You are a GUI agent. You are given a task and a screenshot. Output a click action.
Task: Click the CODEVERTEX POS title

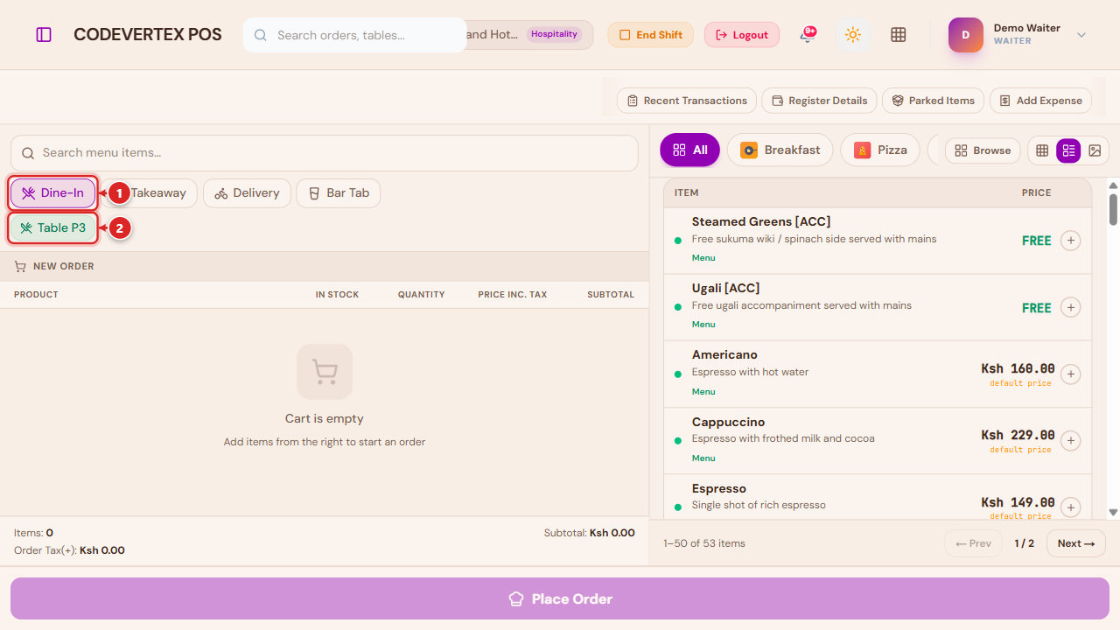click(148, 35)
